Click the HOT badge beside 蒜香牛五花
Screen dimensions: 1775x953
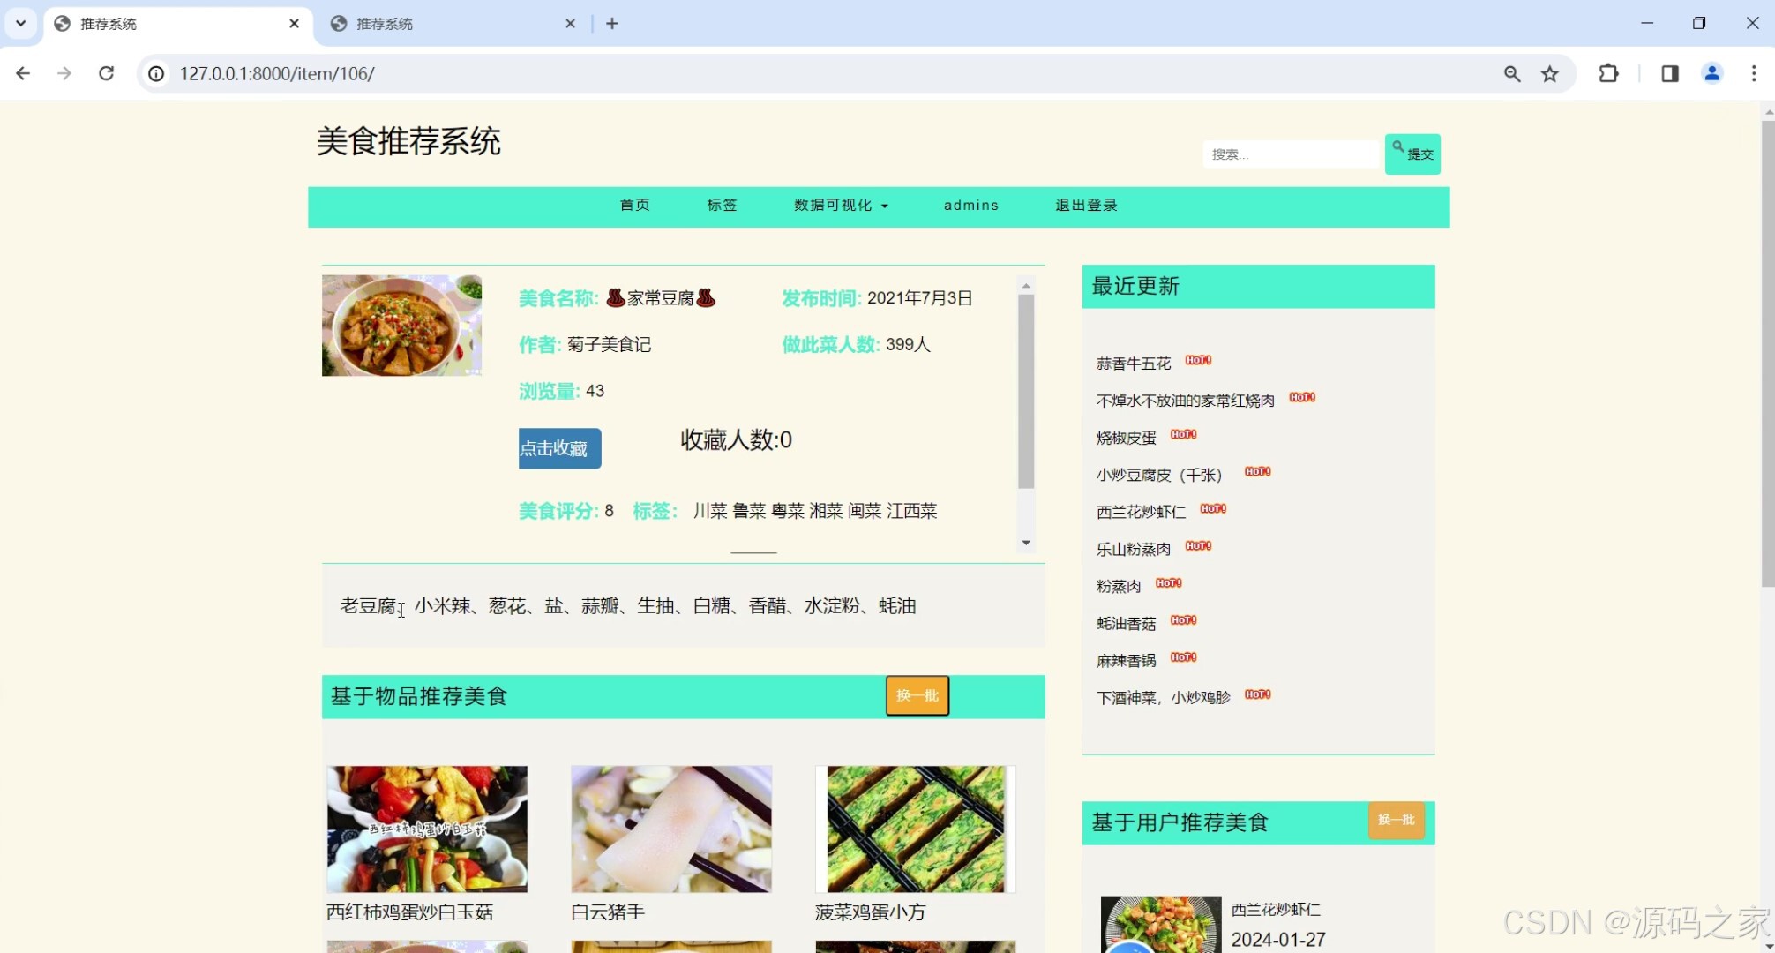[x=1200, y=360]
